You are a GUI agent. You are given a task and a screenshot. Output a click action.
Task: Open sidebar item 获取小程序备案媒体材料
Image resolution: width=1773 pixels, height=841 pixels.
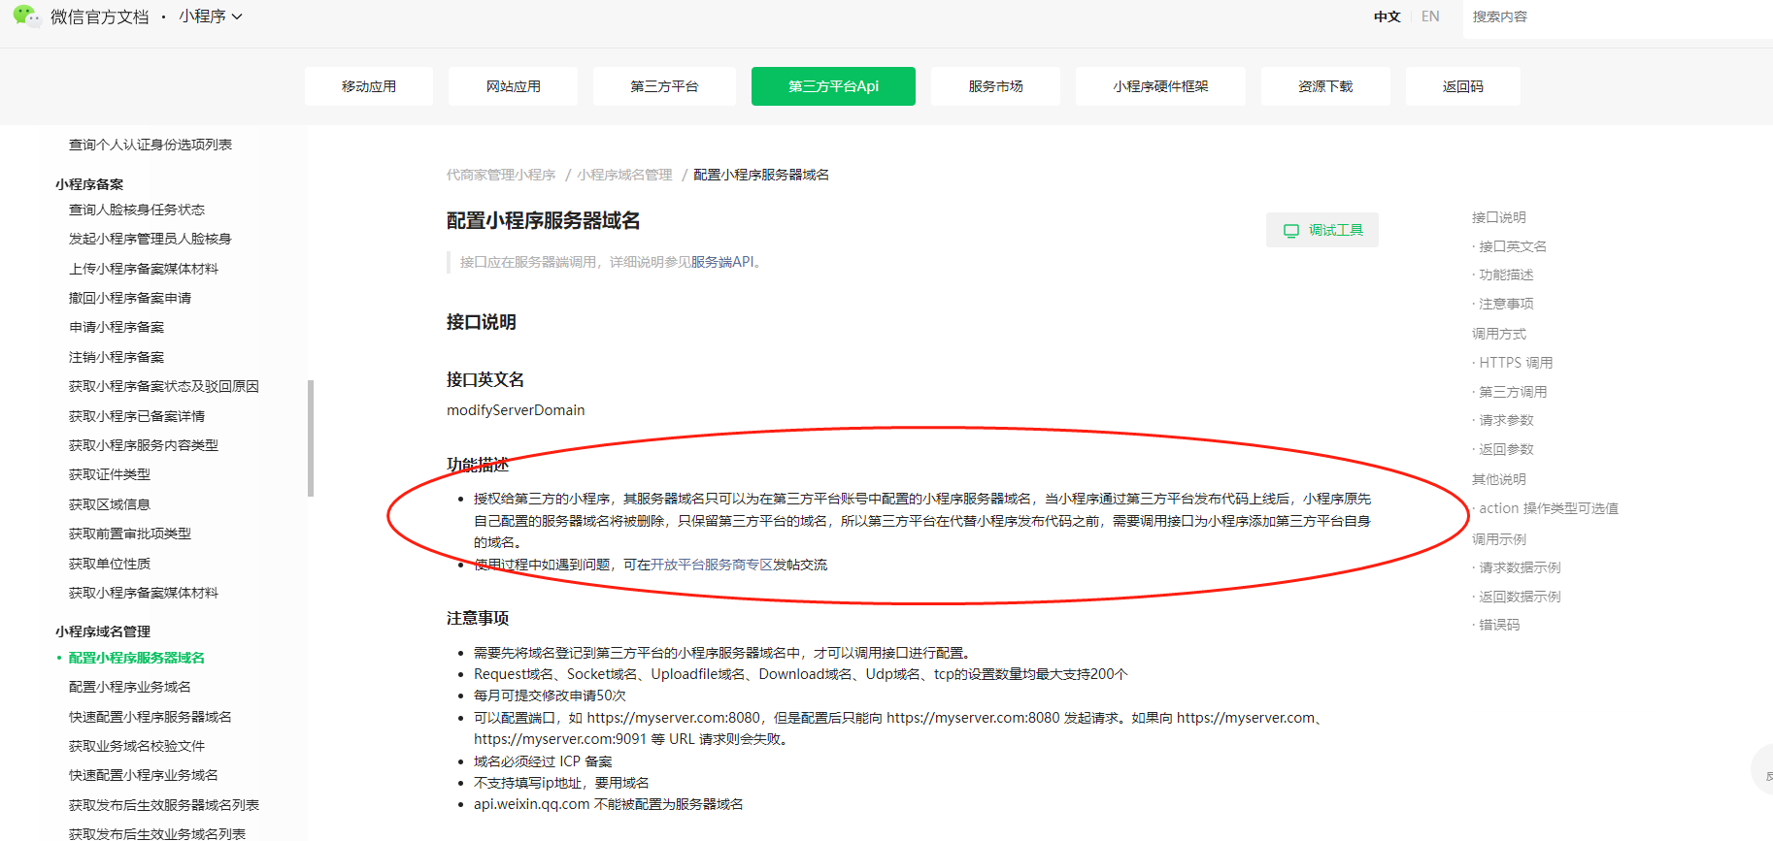pos(144,593)
